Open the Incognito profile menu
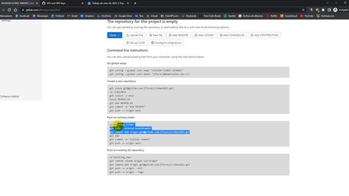The height and width of the screenshot is (196, 349). tap(340, 10)
